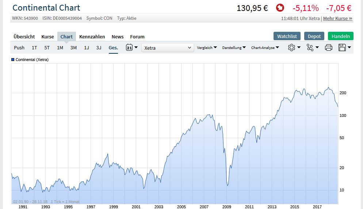Open the News tab
Screen dimensions: 363x209
pos(118,37)
